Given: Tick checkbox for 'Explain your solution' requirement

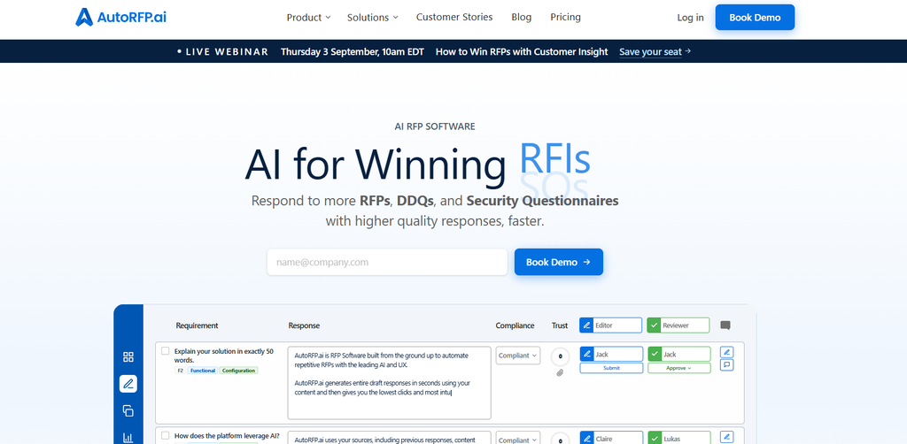Looking at the screenshot, I should tap(166, 351).
